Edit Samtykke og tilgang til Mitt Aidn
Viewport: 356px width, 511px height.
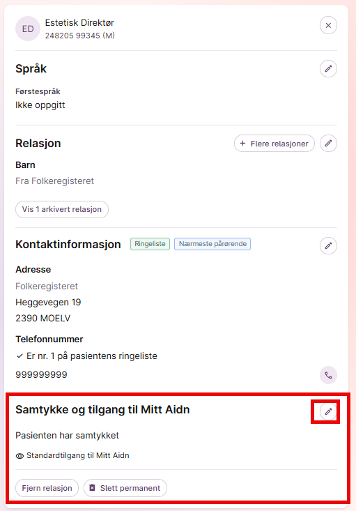coord(328,412)
